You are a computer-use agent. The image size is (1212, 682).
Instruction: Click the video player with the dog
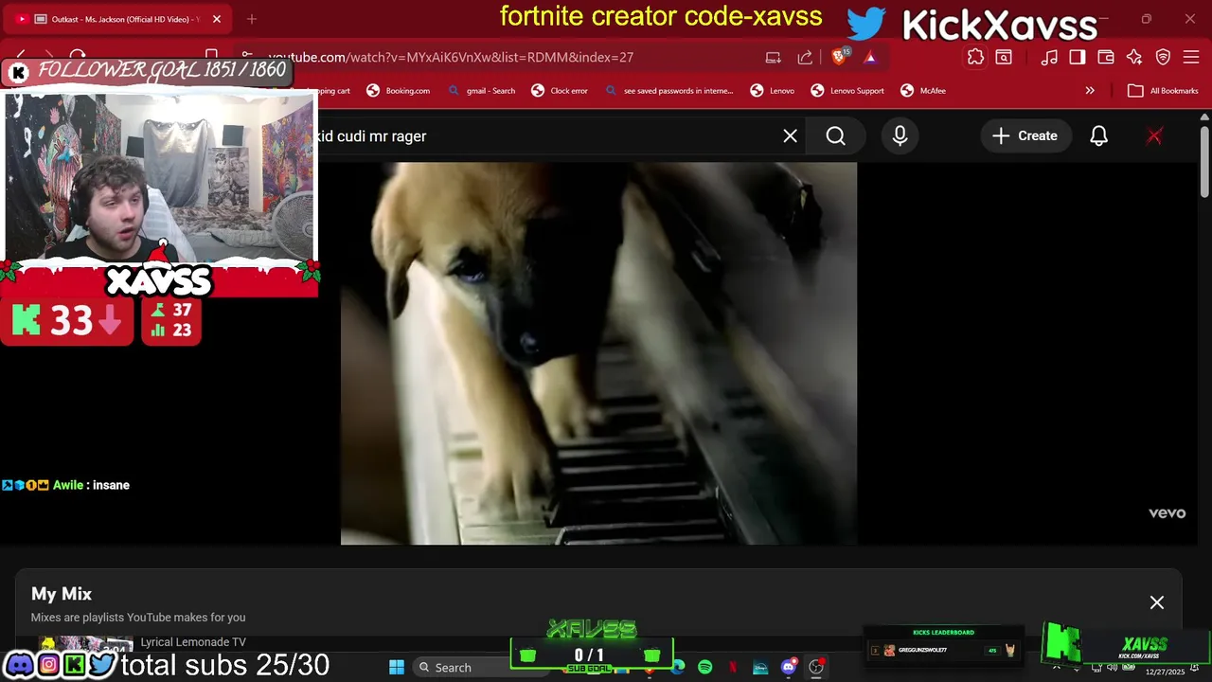pos(598,353)
